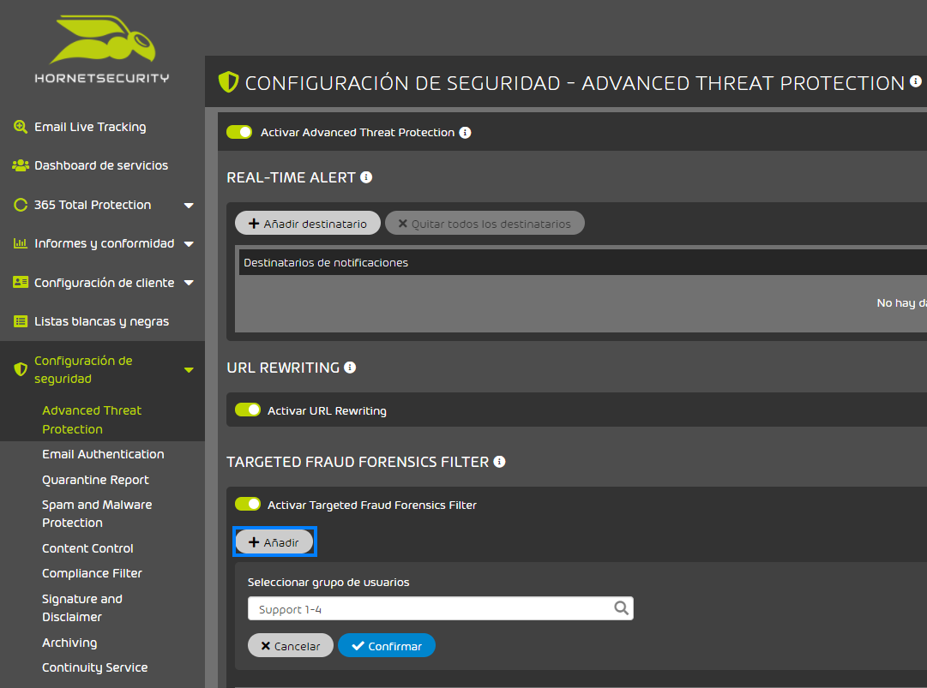Click the Seleccionar grupo de usuarios field

coord(441,608)
